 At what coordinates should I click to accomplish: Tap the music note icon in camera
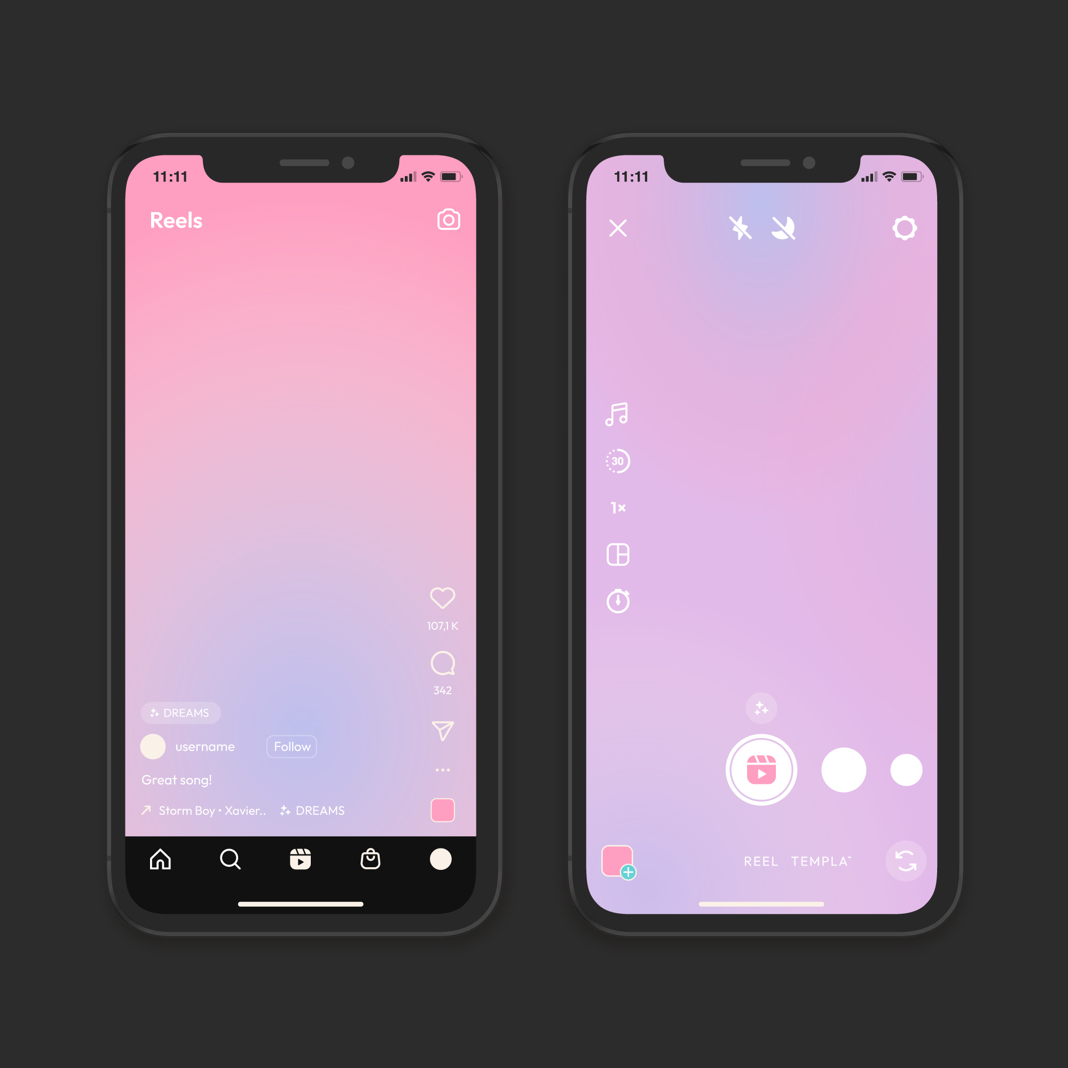click(x=617, y=414)
